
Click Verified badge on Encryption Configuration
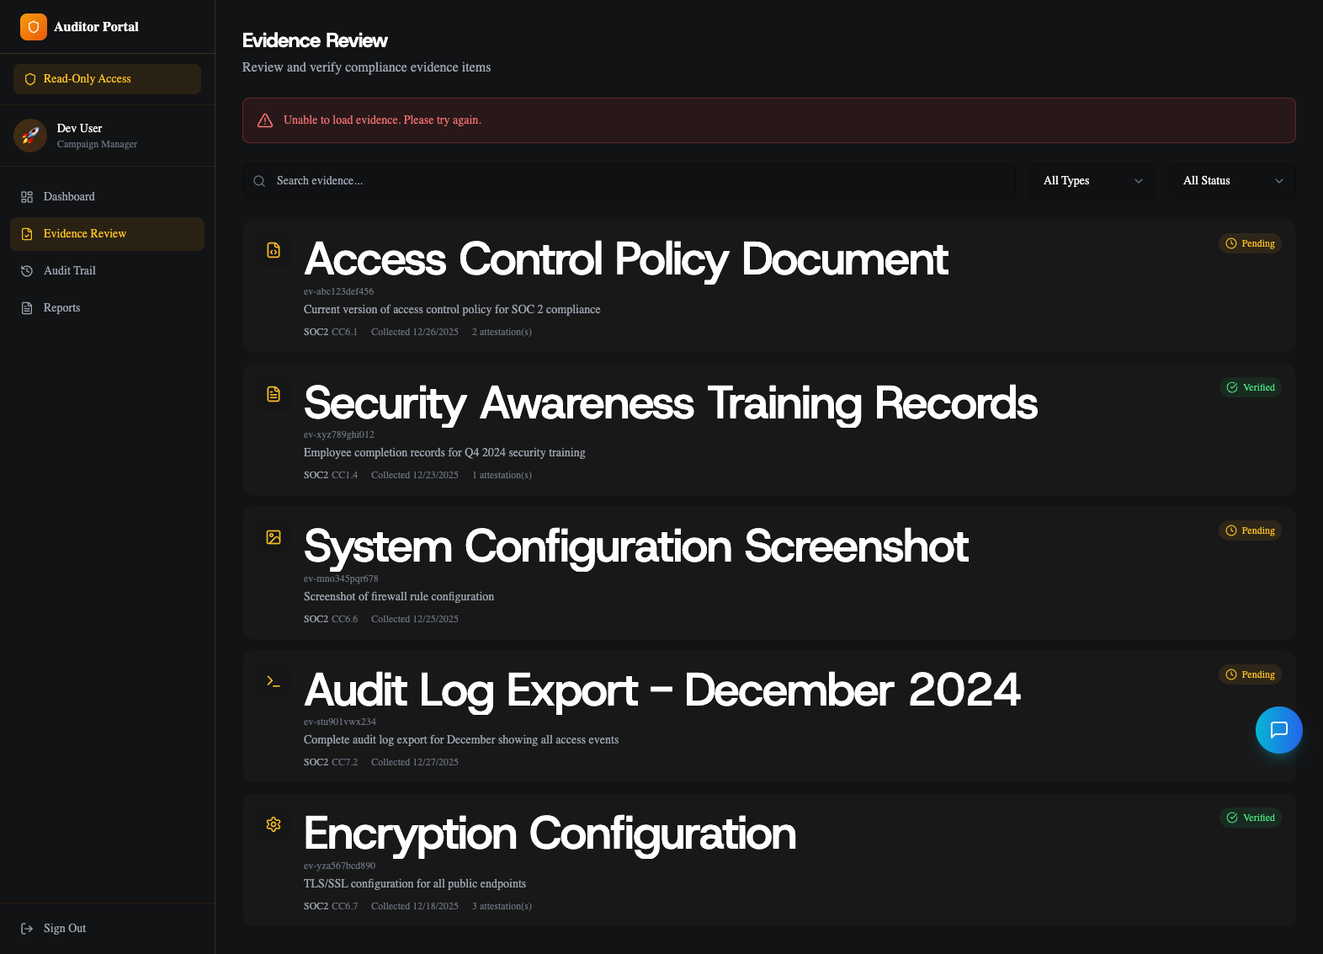click(x=1250, y=818)
